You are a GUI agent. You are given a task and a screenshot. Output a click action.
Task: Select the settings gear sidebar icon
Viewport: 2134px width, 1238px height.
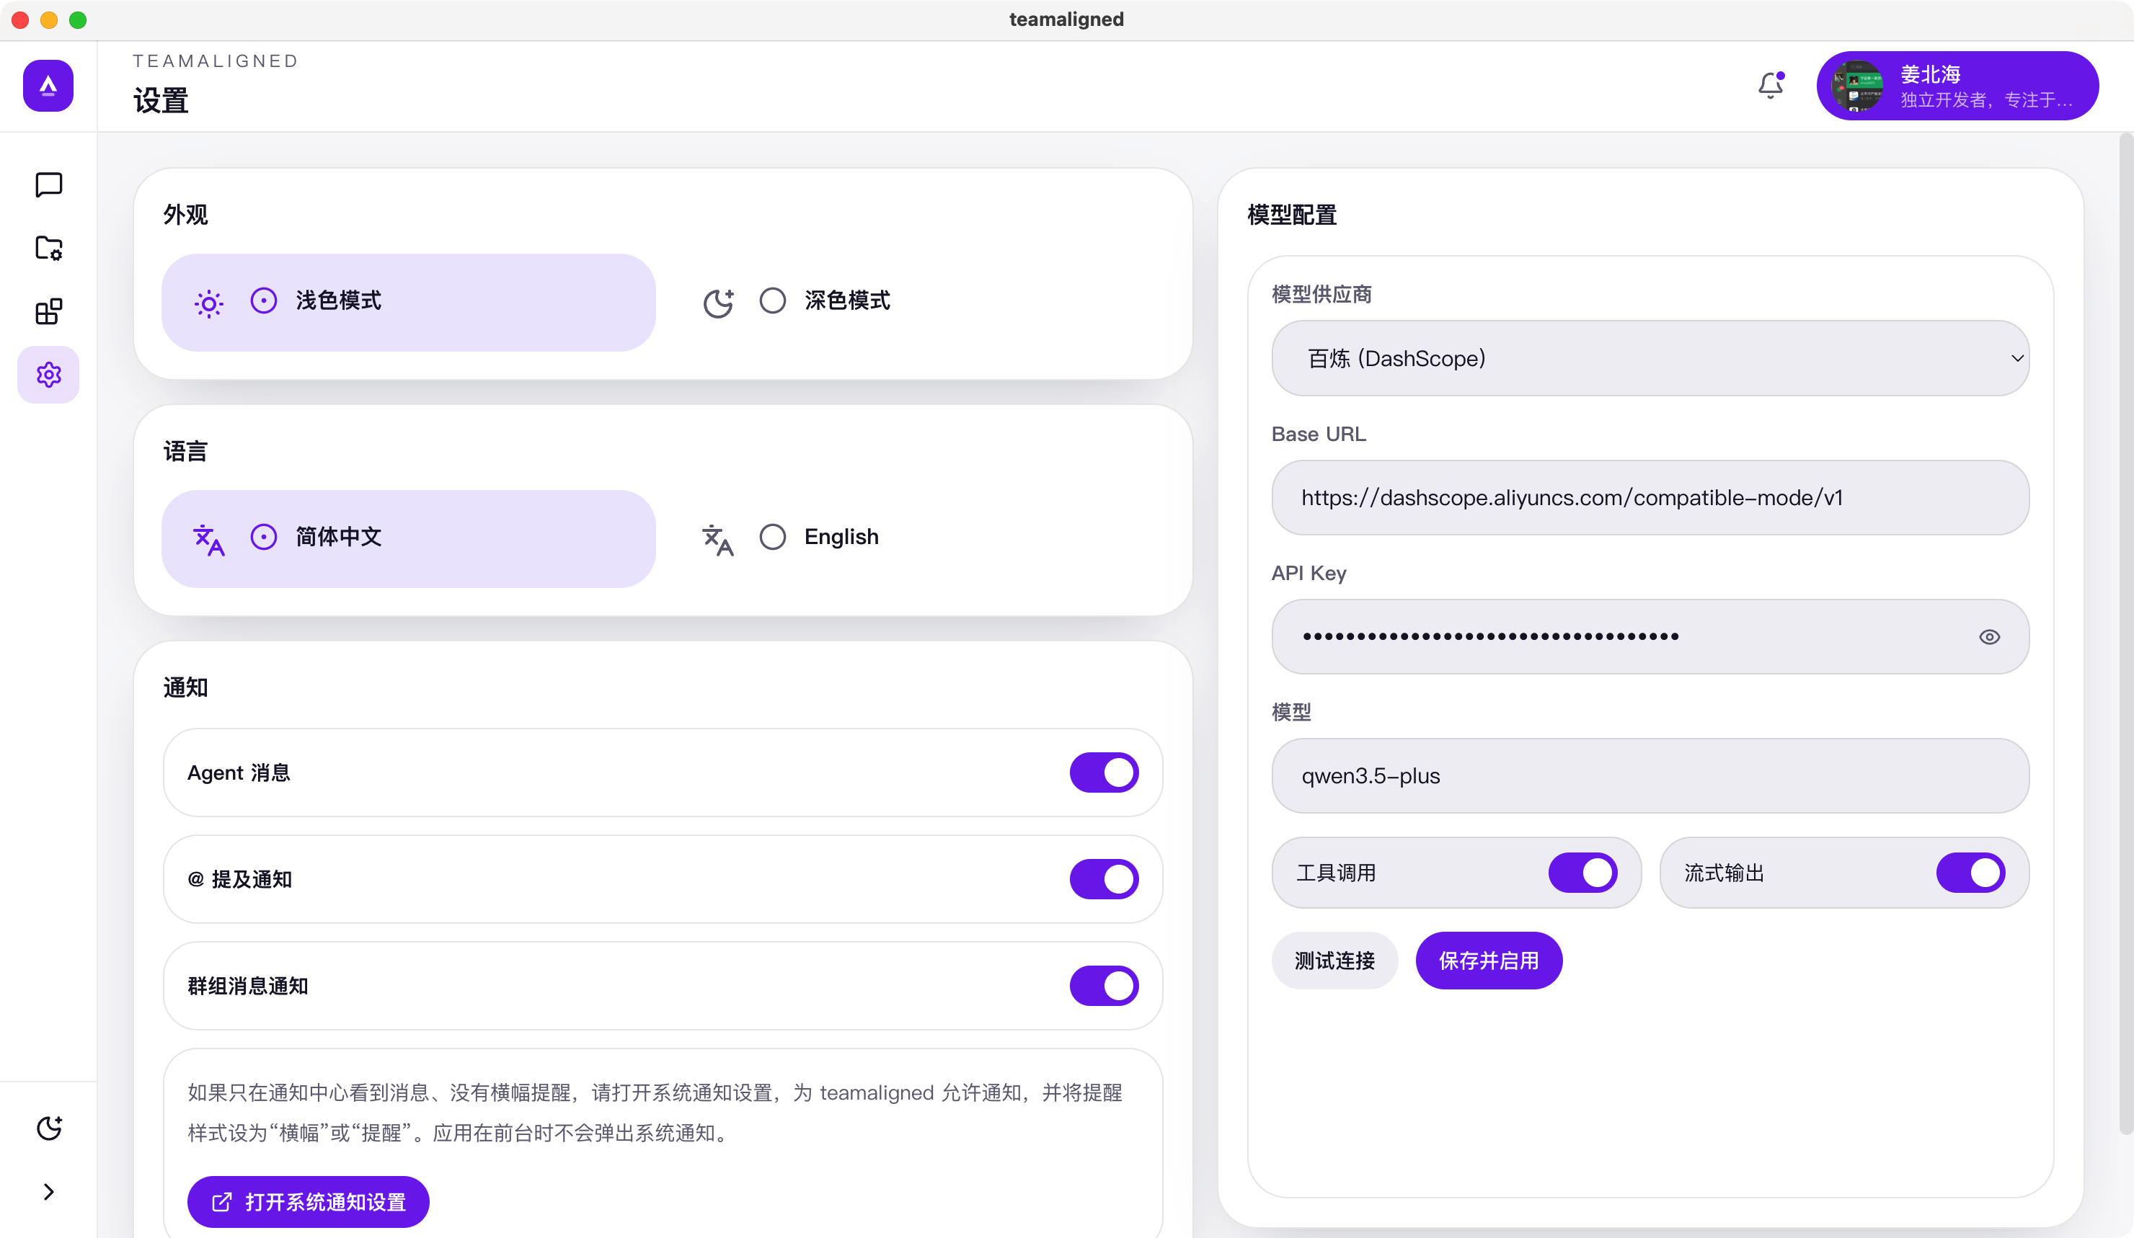48,374
